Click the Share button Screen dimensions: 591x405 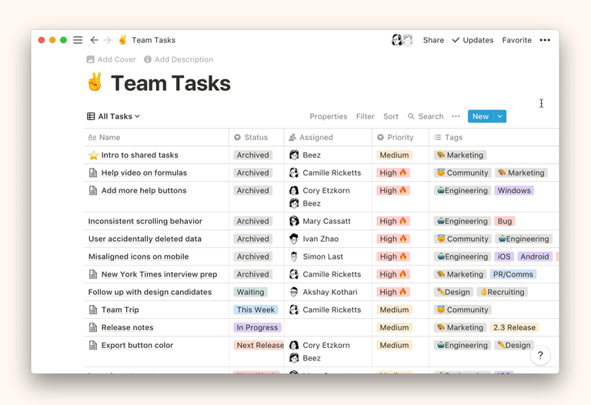(433, 40)
